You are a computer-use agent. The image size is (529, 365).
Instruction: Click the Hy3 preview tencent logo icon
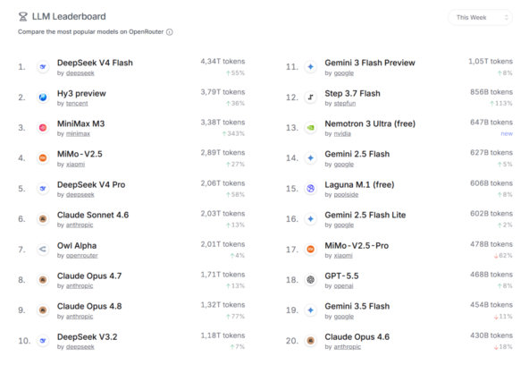43,98
